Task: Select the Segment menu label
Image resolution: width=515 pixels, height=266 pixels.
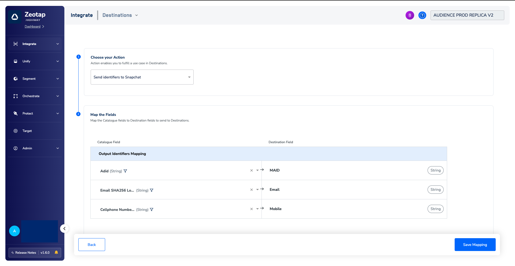Action: (x=29, y=79)
